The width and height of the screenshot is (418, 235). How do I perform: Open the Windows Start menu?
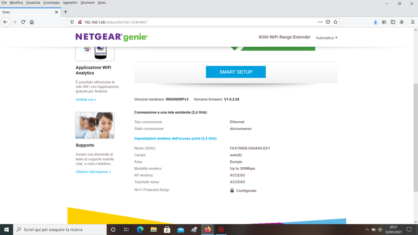pos(7,229)
